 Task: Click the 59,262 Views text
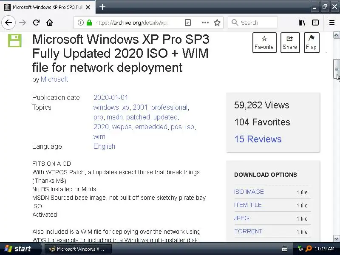[261, 105]
